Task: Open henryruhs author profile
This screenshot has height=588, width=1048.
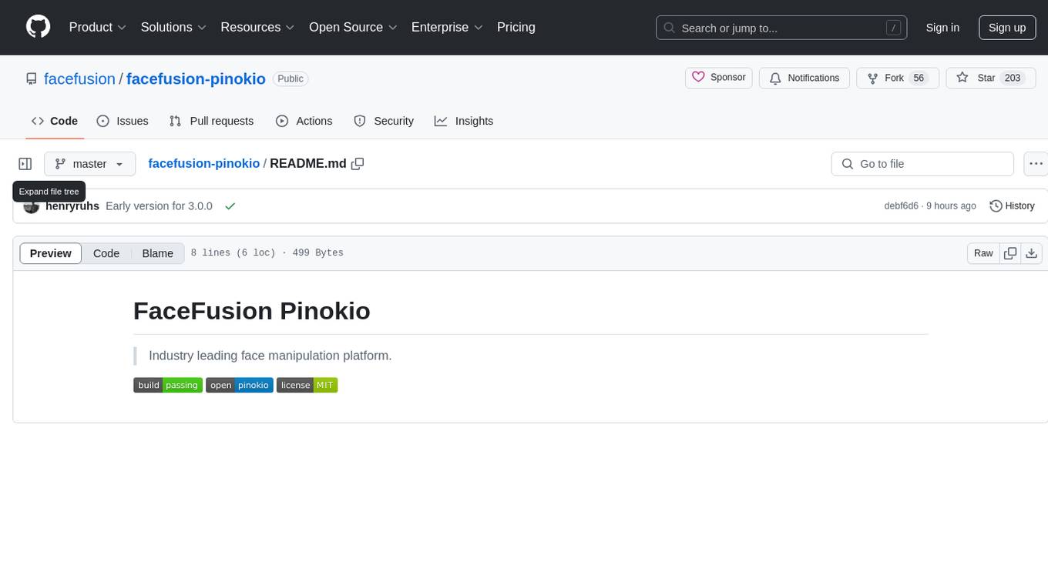Action: tap(72, 205)
